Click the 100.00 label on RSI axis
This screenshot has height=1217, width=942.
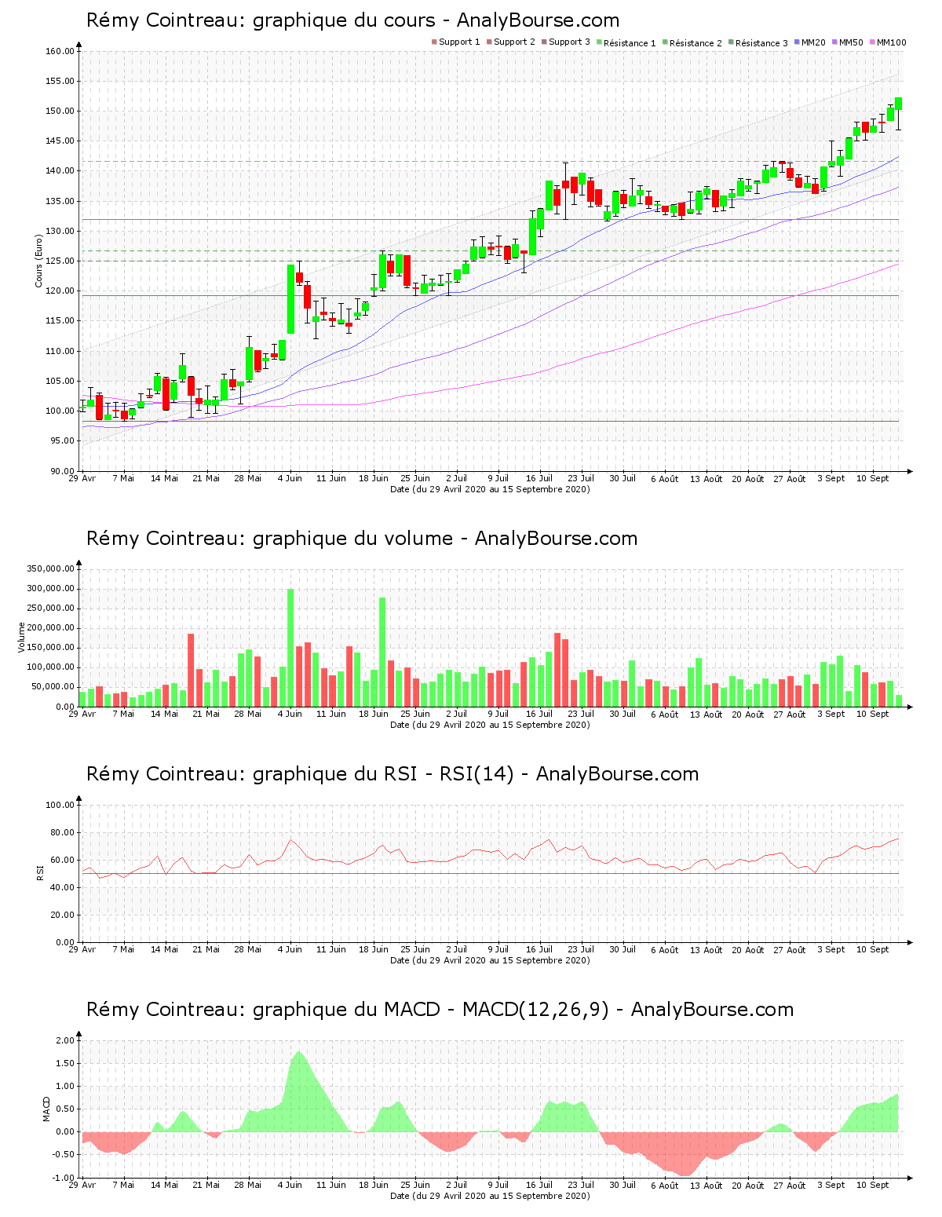60,806
